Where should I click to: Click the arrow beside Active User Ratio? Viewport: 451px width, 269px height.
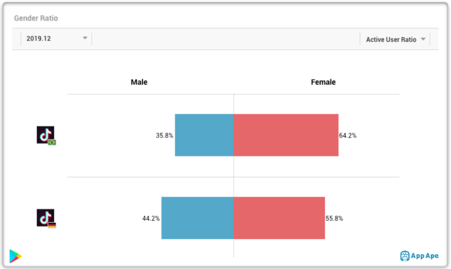tap(423, 39)
